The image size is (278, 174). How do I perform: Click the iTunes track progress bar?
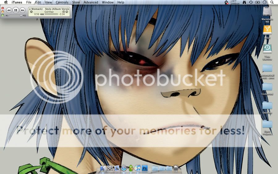[x=49, y=14]
